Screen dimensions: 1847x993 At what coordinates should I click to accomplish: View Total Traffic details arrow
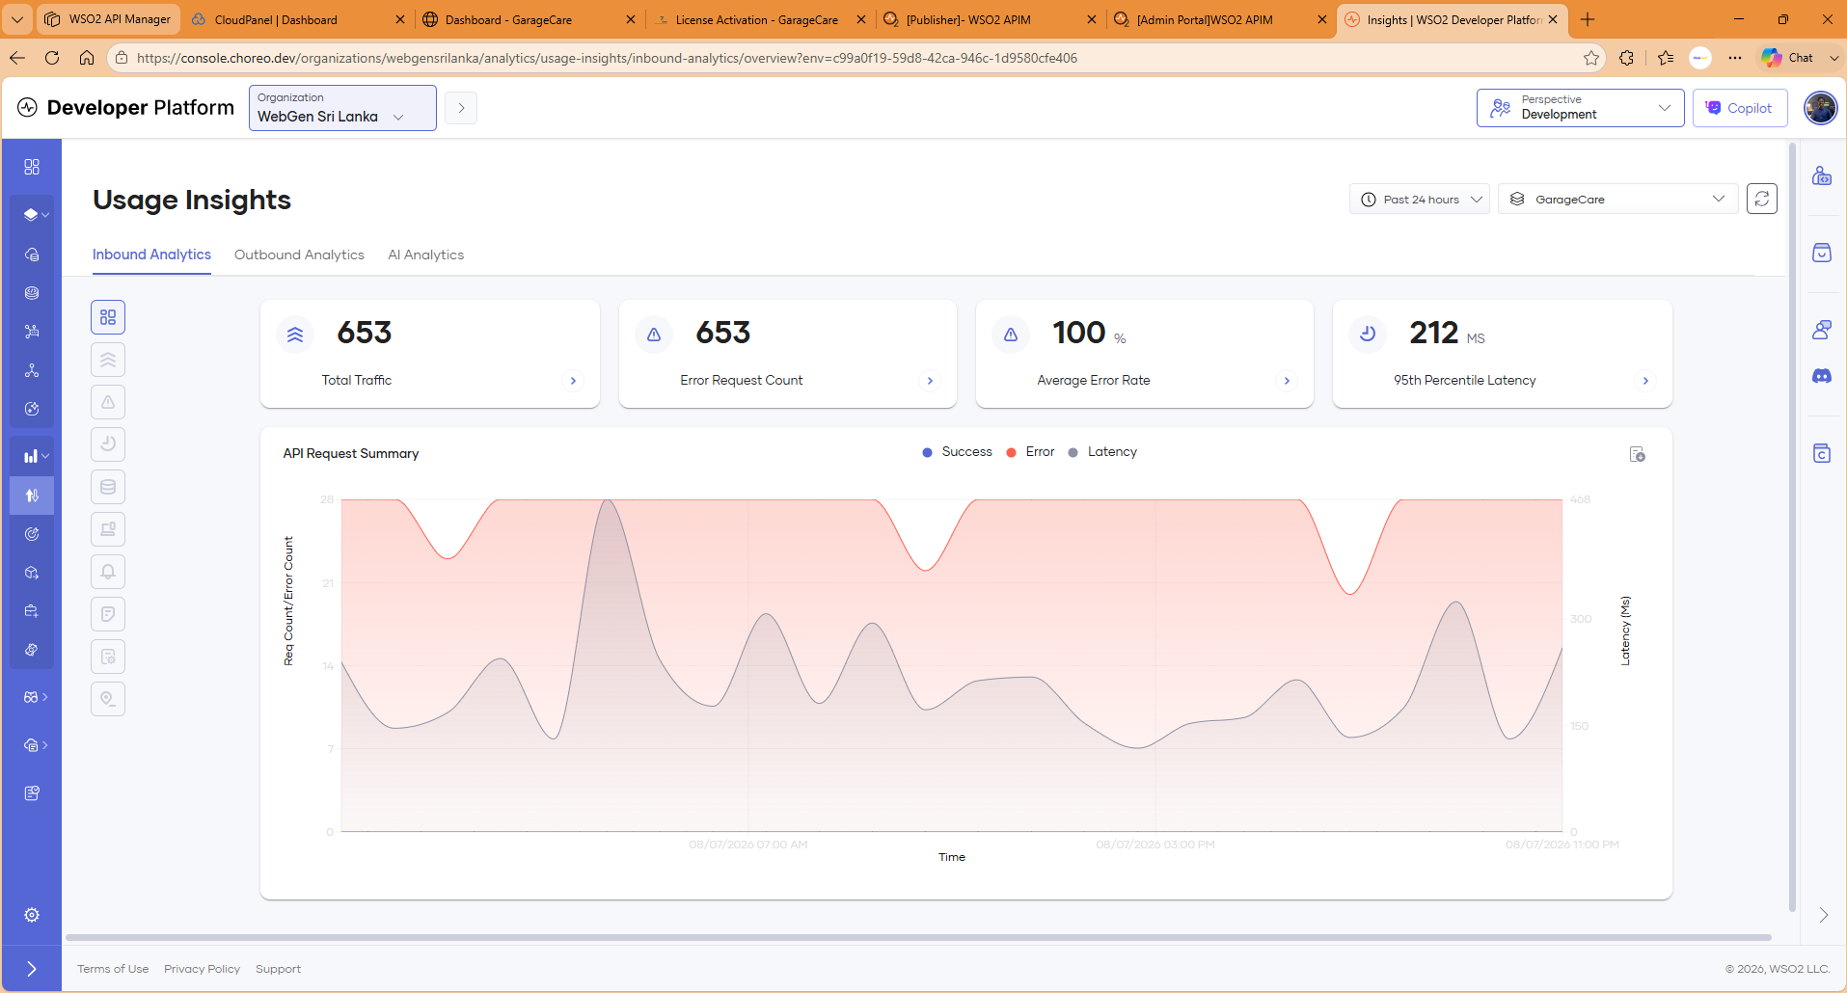573,381
